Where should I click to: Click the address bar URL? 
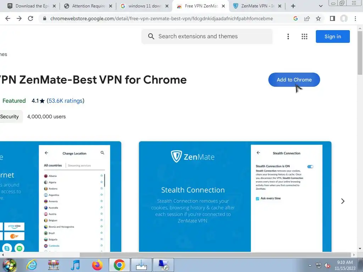161,18
